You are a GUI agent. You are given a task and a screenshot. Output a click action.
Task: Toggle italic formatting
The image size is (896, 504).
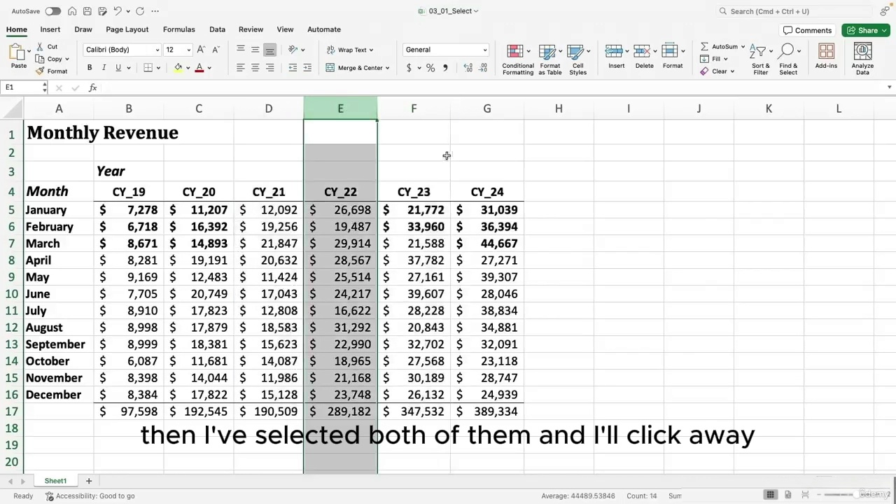pyautogui.click(x=104, y=68)
